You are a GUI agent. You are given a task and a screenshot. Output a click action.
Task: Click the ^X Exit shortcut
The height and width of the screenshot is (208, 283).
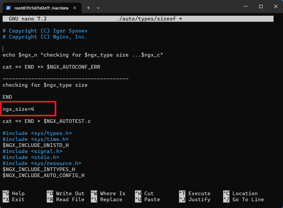tap(14, 199)
